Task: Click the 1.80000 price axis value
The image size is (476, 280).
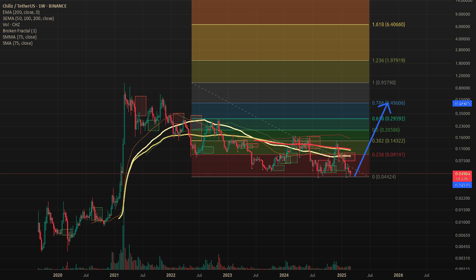Action: point(463,64)
